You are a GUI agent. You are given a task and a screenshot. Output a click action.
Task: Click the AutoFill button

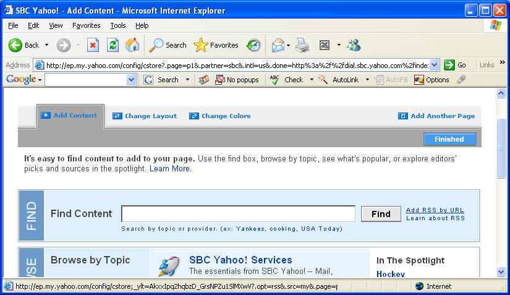pos(391,80)
